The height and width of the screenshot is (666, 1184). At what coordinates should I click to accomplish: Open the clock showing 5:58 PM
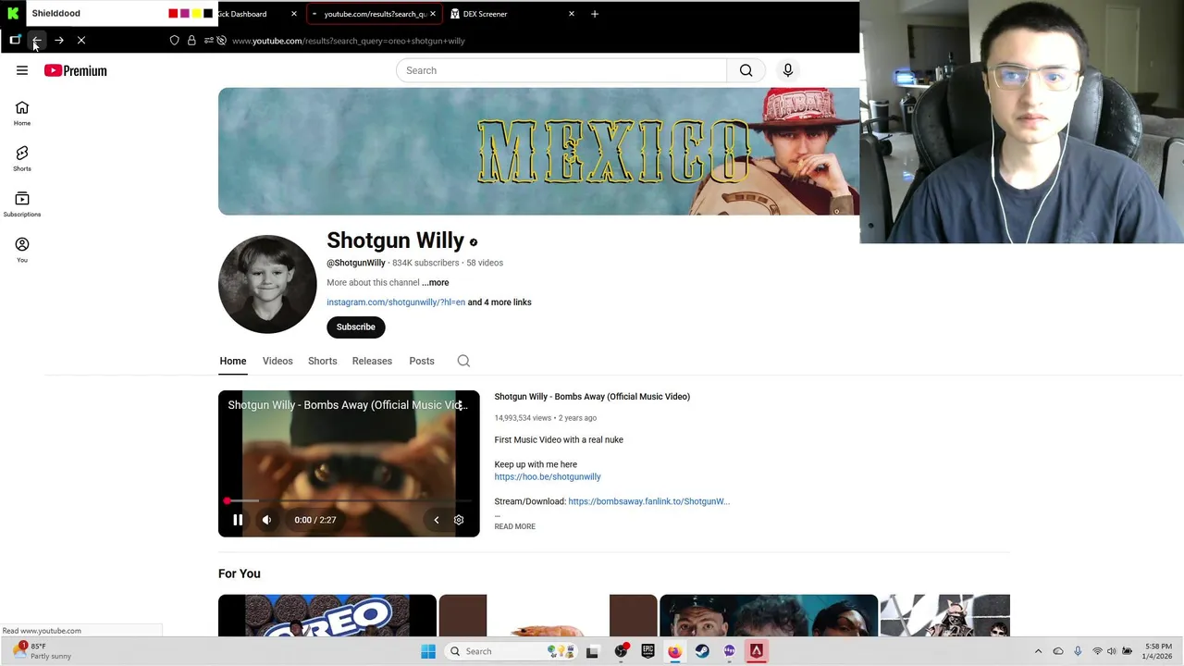point(1158,651)
